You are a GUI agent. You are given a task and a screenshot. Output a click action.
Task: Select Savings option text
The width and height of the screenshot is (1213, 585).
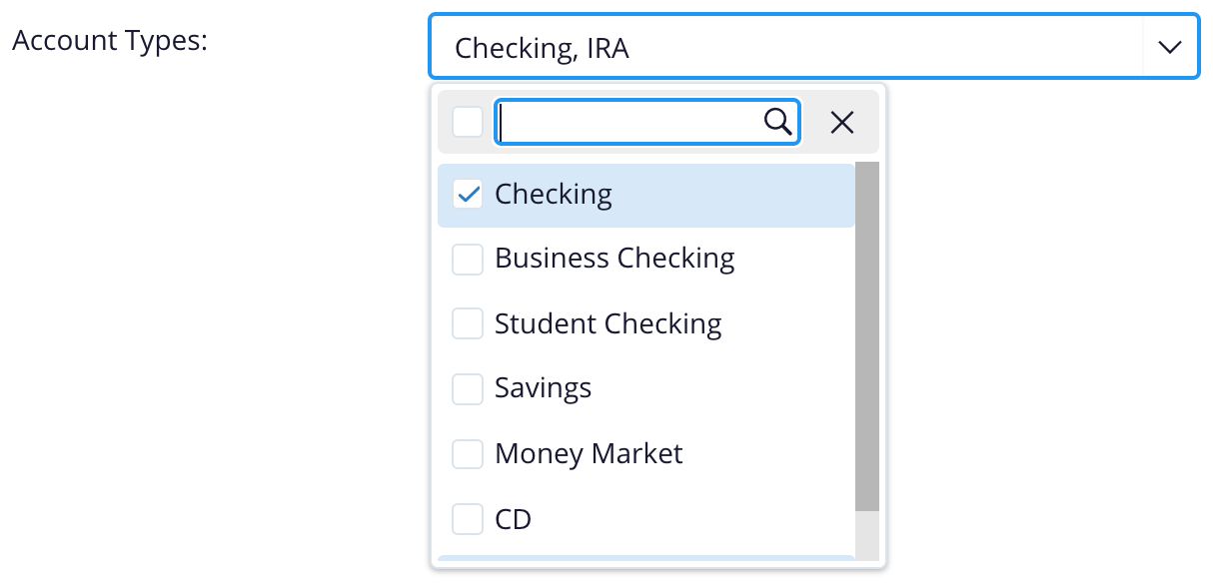(543, 388)
